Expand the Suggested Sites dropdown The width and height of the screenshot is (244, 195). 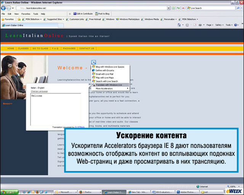(x=63, y=19)
